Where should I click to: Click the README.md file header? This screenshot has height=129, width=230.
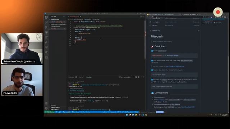156,31
